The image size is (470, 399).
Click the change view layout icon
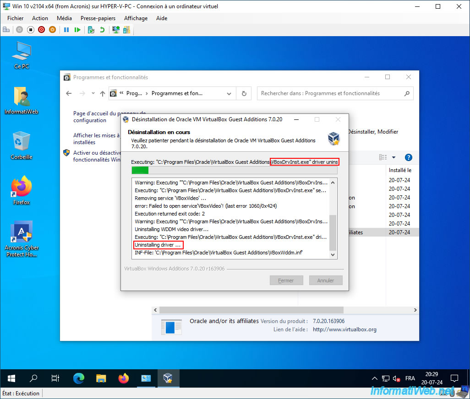tap(383, 157)
